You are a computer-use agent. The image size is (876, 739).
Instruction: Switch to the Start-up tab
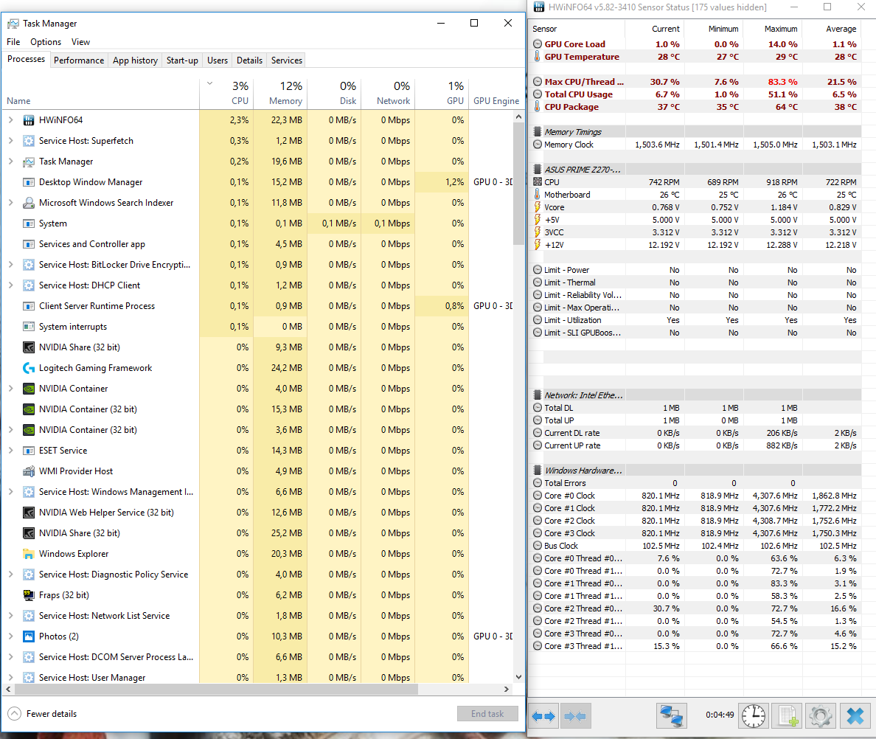[182, 60]
